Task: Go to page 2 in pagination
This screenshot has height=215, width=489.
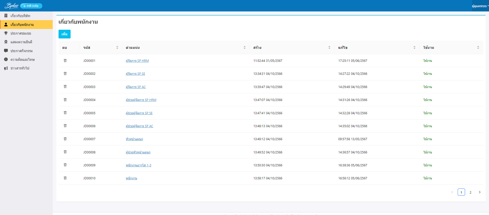Action: (471, 192)
